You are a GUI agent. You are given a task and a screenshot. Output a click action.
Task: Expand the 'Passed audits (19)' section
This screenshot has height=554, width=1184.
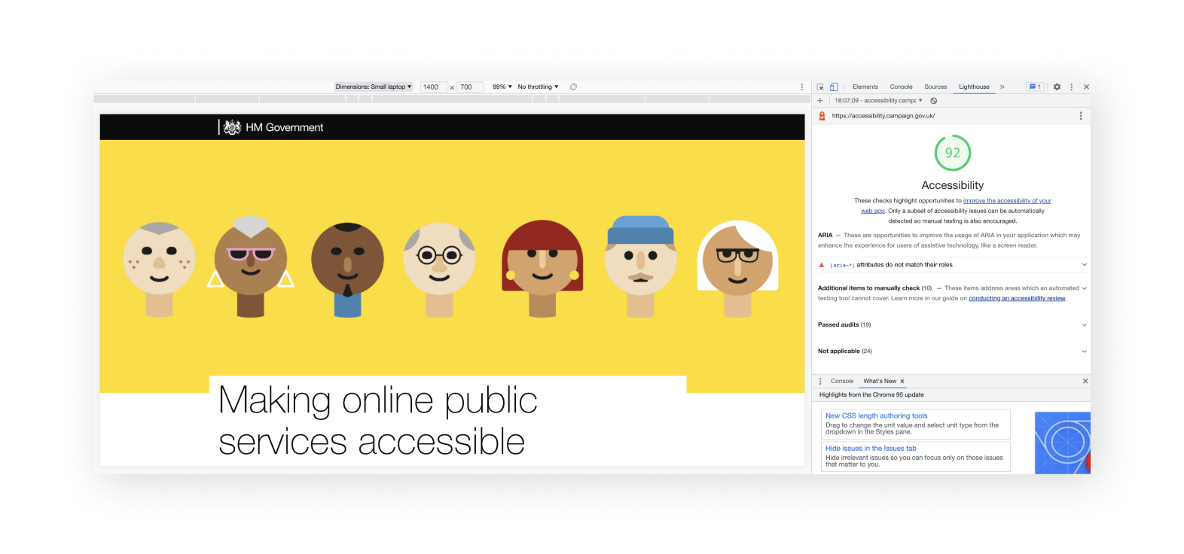(953, 325)
